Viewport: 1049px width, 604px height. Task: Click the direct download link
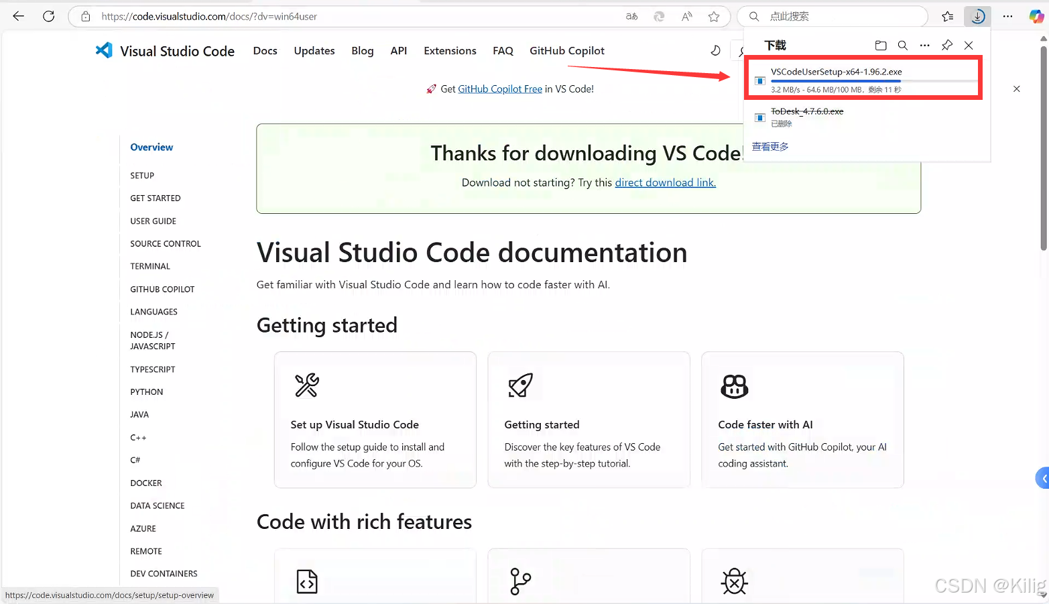(x=666, y=182)
